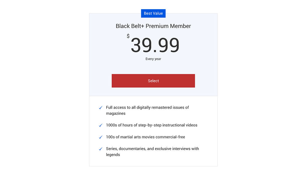Viewport: 302px width, 169px height.
Task: Click checkmark beside instructional videos feature
Action: coord(100,125)
